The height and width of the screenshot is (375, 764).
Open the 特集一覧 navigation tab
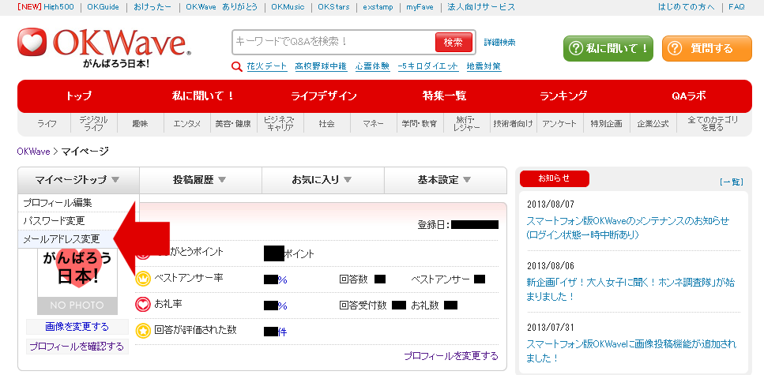pos(444,96)
